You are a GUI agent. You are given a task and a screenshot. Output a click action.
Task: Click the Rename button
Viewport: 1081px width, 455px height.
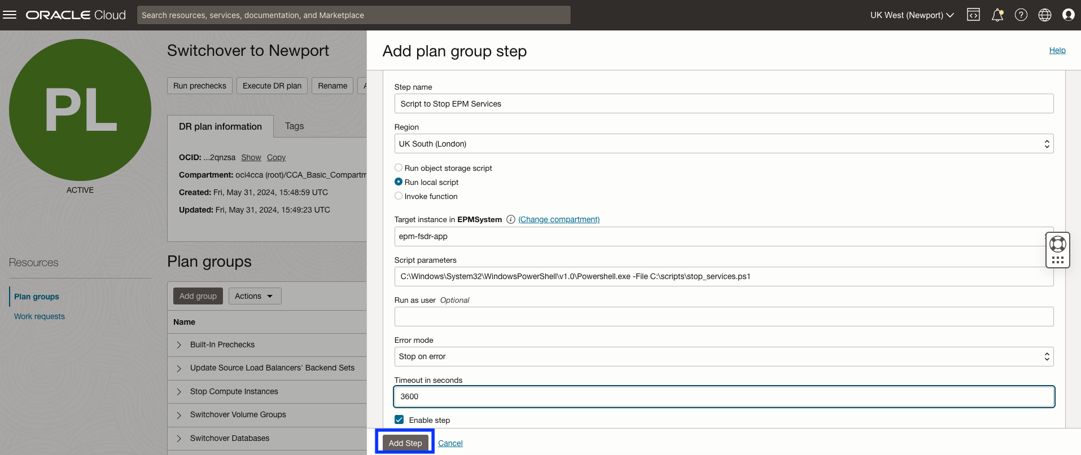coord(332,86)
